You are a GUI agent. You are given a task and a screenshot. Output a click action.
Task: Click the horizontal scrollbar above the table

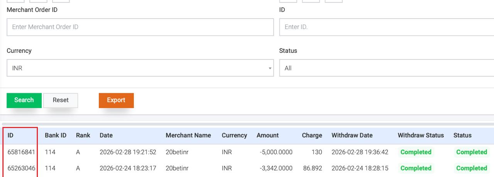click(247, 124)
